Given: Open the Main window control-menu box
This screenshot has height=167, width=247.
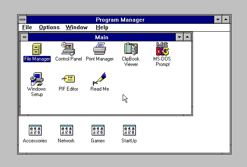Looking at the screenshot, I should tap(24, 37).
